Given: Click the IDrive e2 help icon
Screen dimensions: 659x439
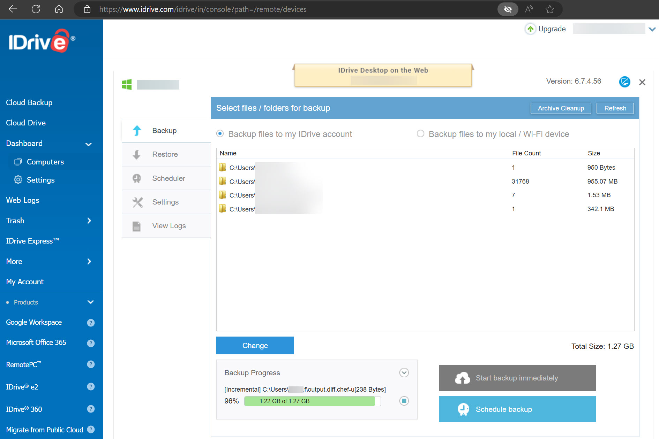Looking at the screenshot, I should click(91, 387).
